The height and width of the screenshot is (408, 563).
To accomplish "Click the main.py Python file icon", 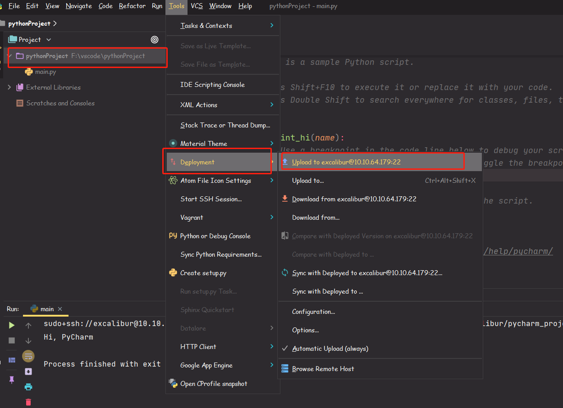I will pos(29,72).
